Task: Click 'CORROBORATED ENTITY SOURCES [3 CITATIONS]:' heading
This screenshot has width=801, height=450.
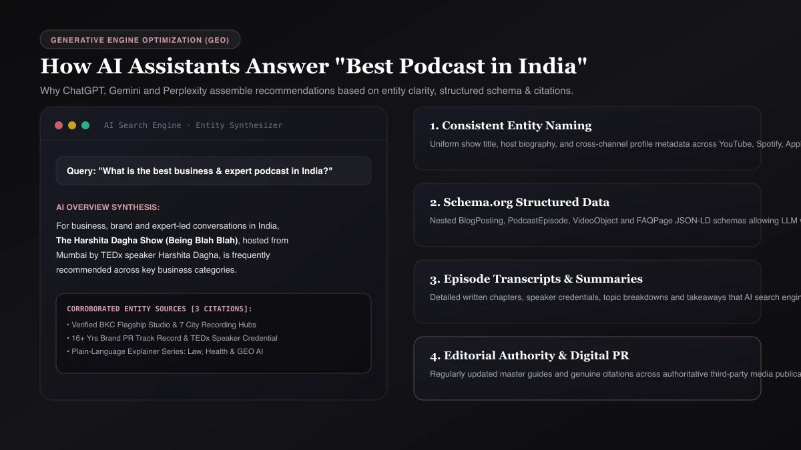Action: [x=160, y=309]
